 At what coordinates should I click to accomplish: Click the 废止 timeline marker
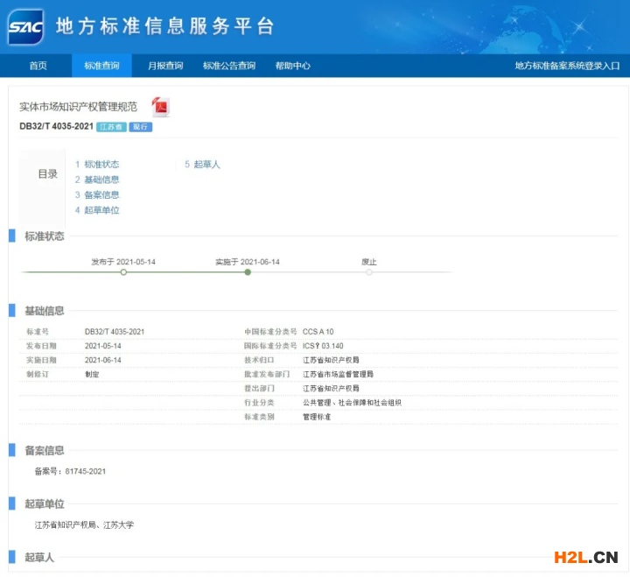[369, 272]
